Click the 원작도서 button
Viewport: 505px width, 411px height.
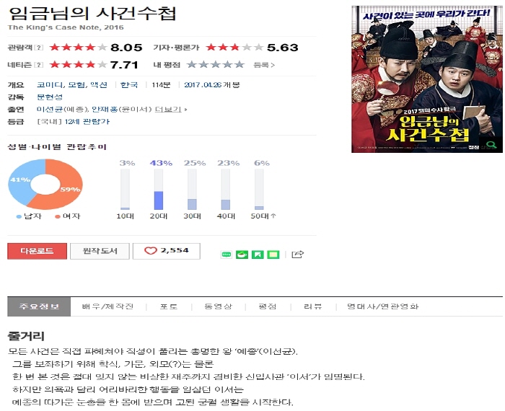click(100, 251)
